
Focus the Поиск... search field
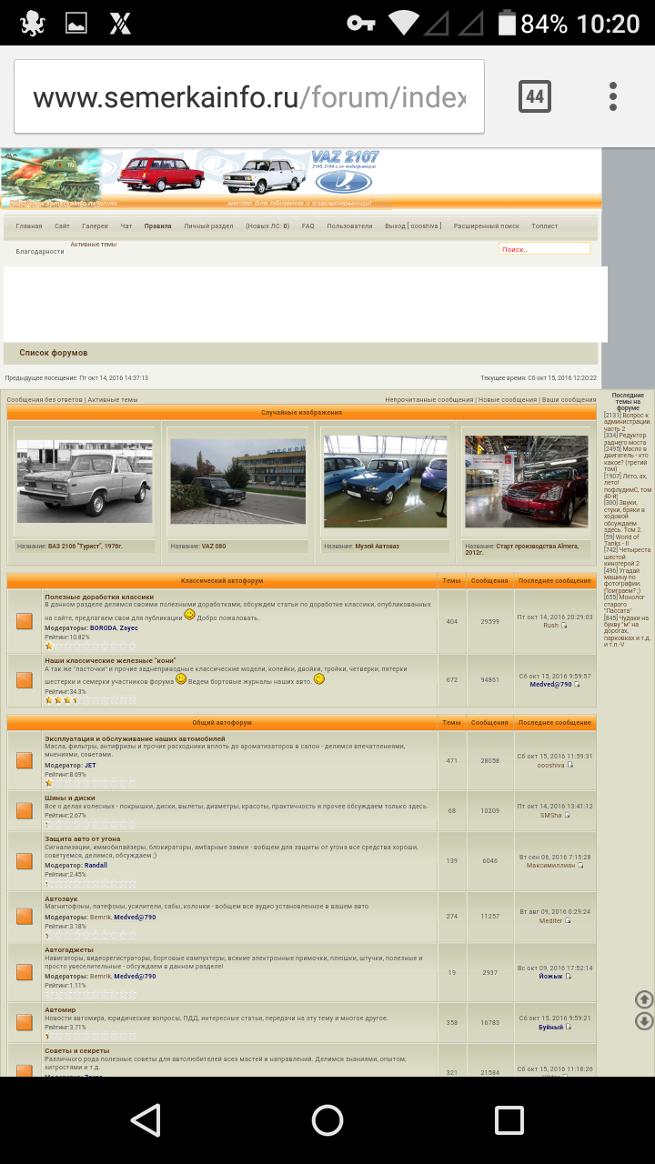(x=544, y=248)
